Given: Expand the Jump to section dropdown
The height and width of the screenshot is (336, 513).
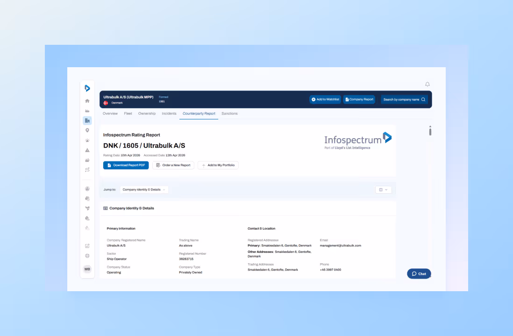Looking at the screenshot, I should 144,189.
